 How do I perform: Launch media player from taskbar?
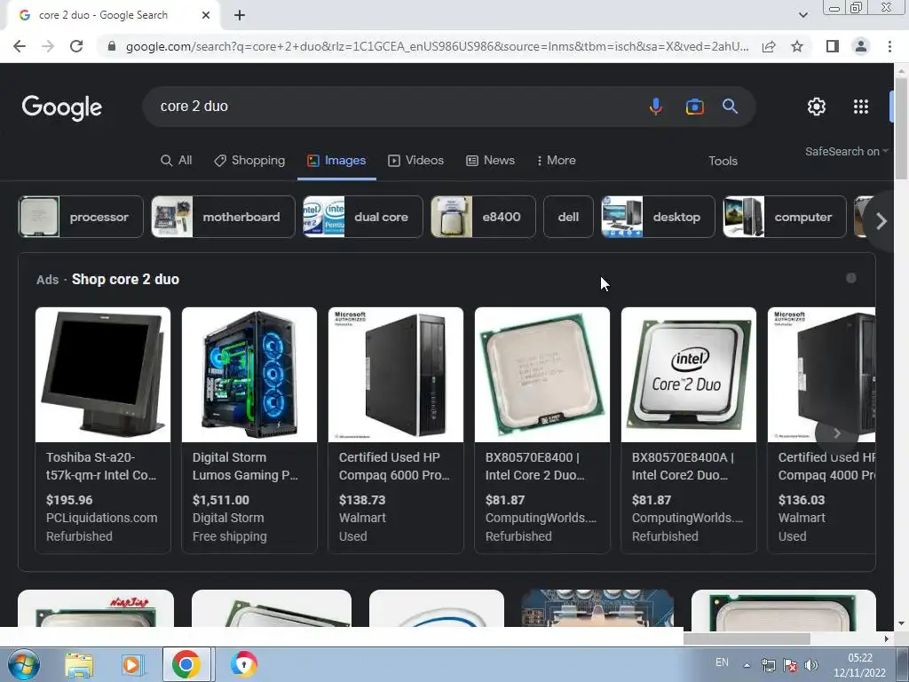click(132, 664)
